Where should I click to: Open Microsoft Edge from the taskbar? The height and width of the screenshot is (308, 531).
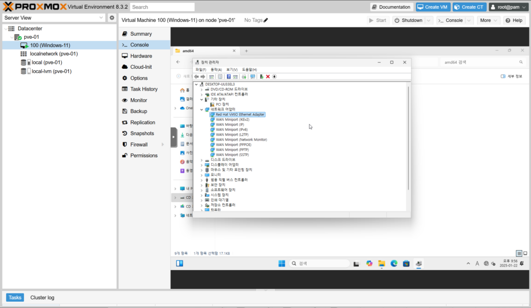click(x=394, y=263)
